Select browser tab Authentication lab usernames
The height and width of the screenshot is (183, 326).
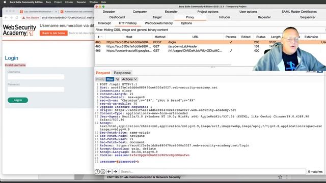[x=77, y=12]
